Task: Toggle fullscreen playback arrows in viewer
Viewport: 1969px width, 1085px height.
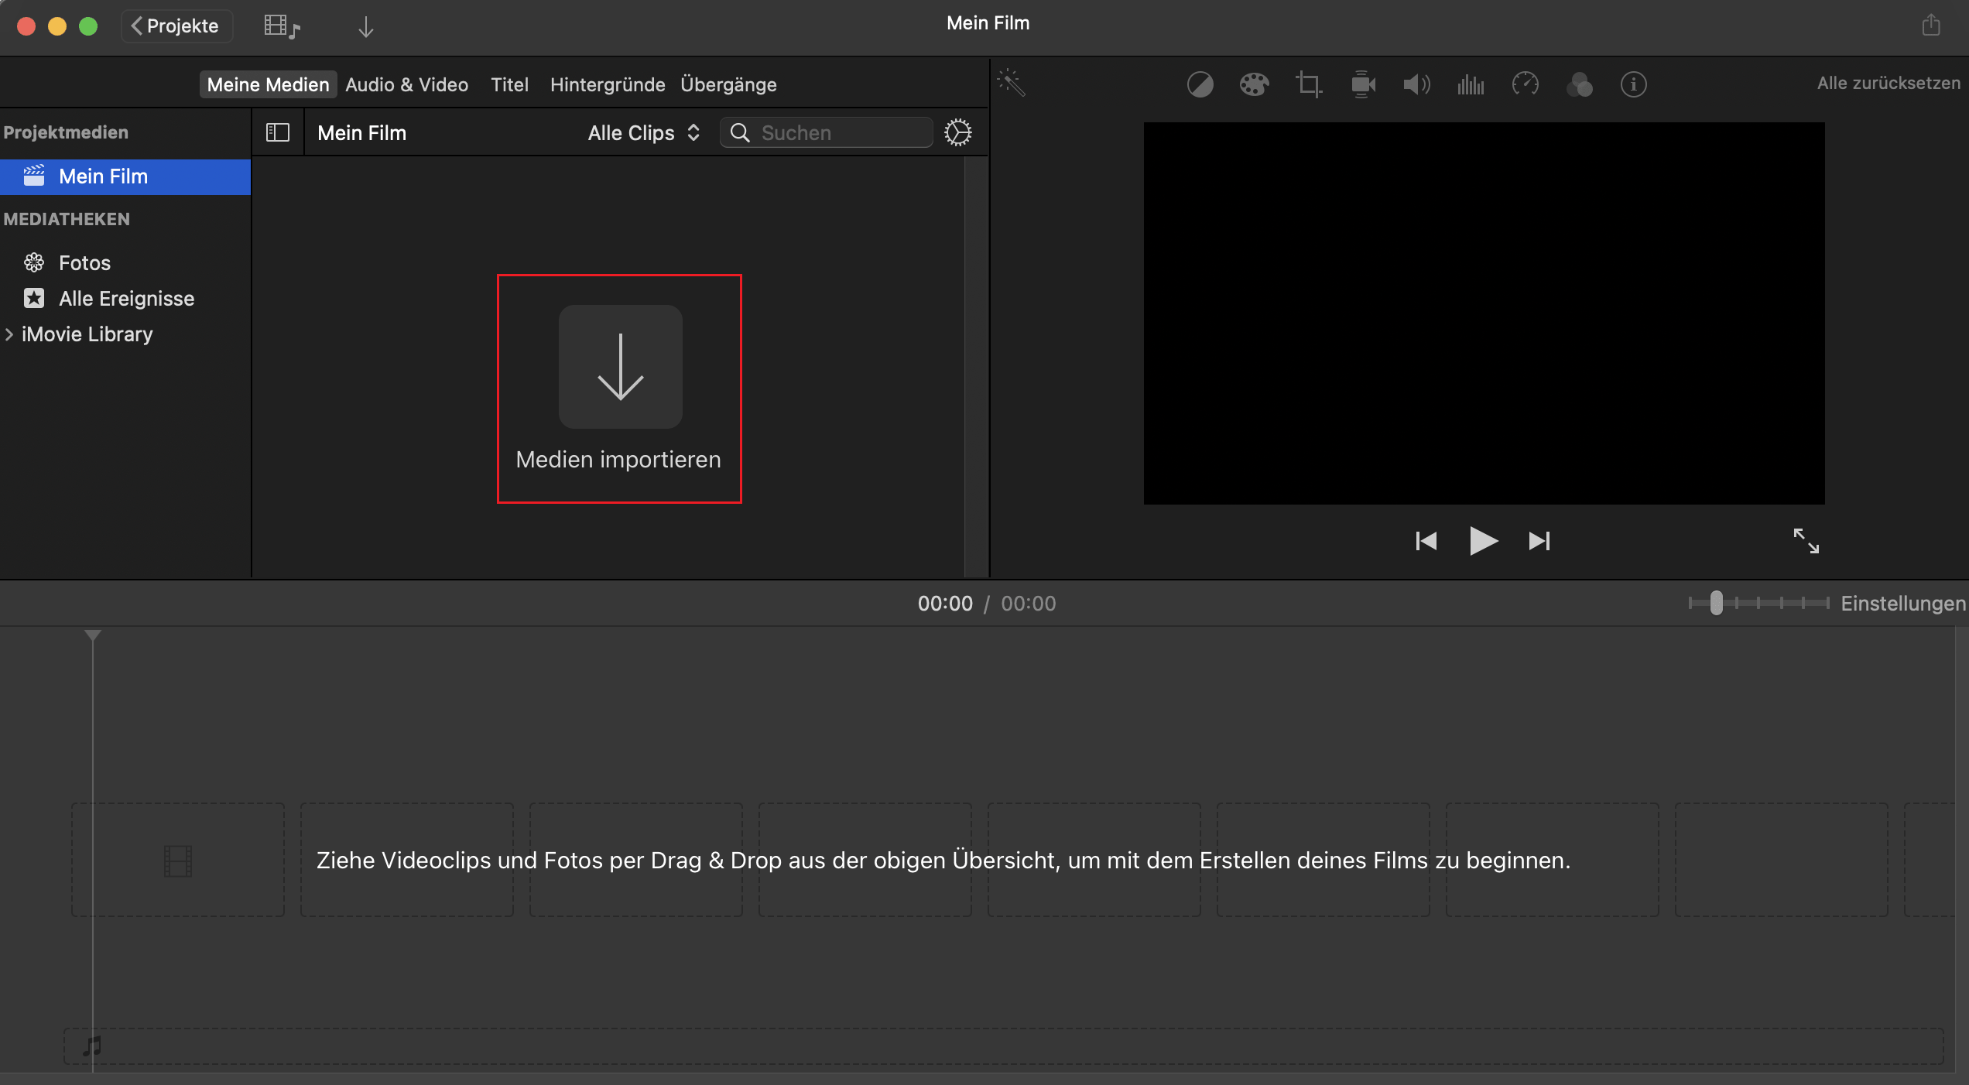Action: click(1806, 540)
